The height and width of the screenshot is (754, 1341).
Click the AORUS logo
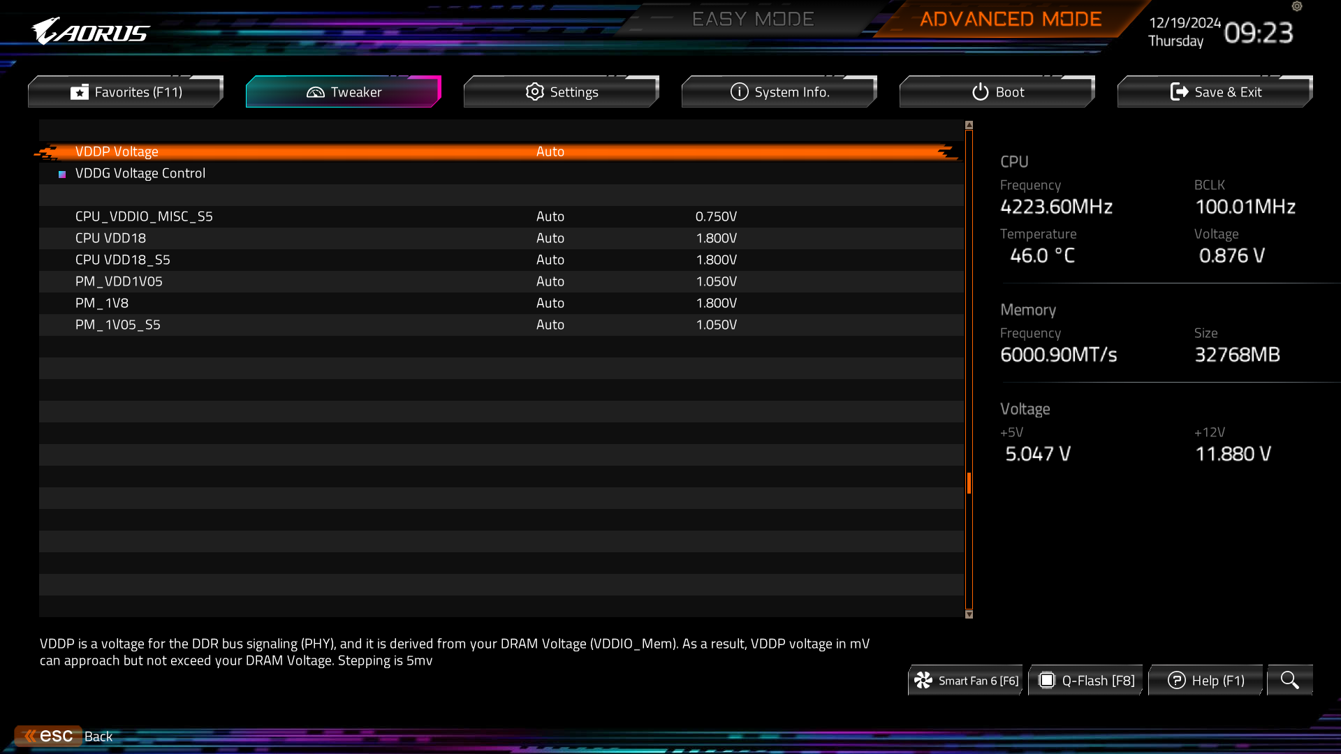point(90,31)
